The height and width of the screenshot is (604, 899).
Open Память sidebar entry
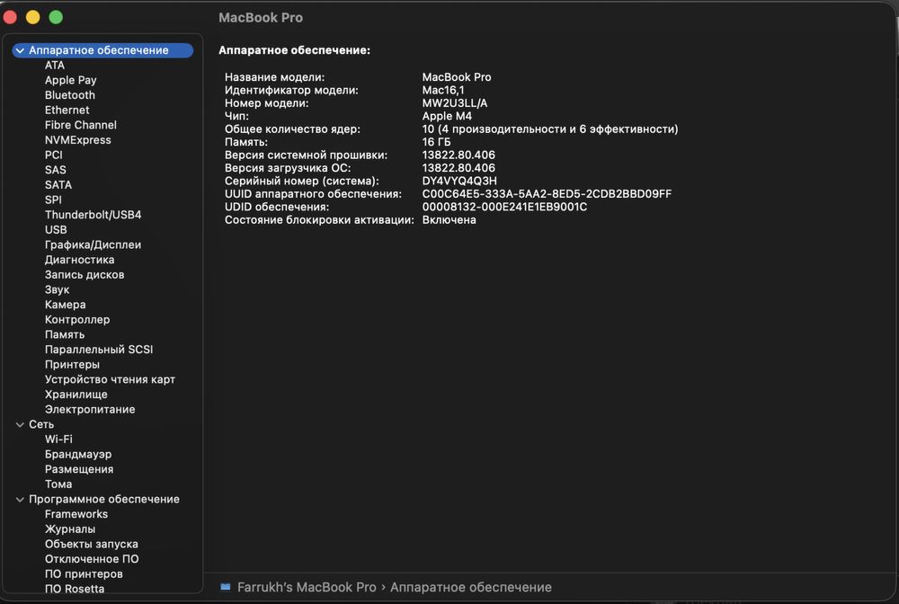64,334
